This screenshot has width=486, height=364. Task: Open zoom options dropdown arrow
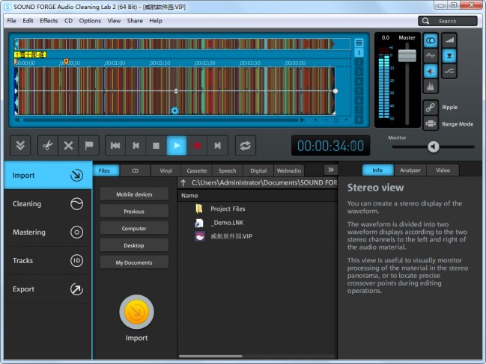[x=346, y=120]
